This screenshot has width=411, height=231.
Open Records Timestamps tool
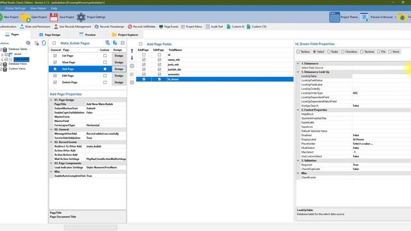[x=109, y=26]
